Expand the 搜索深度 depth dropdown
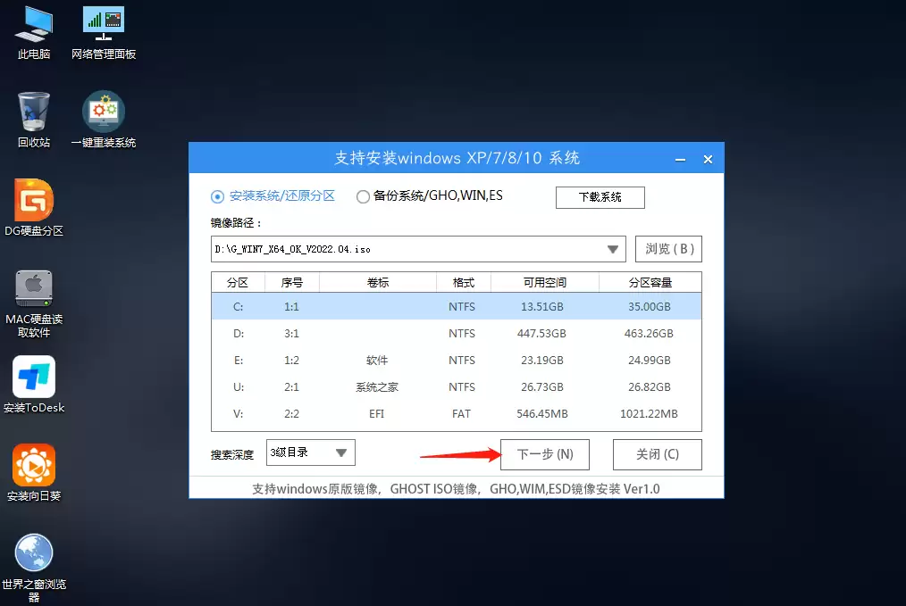This screenshot has width=906, height=606. (342, 452)
